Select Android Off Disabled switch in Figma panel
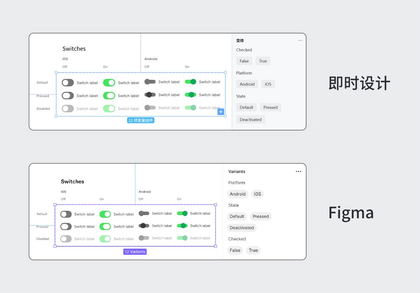The image size is (420, 293). (x=144, y=238)
